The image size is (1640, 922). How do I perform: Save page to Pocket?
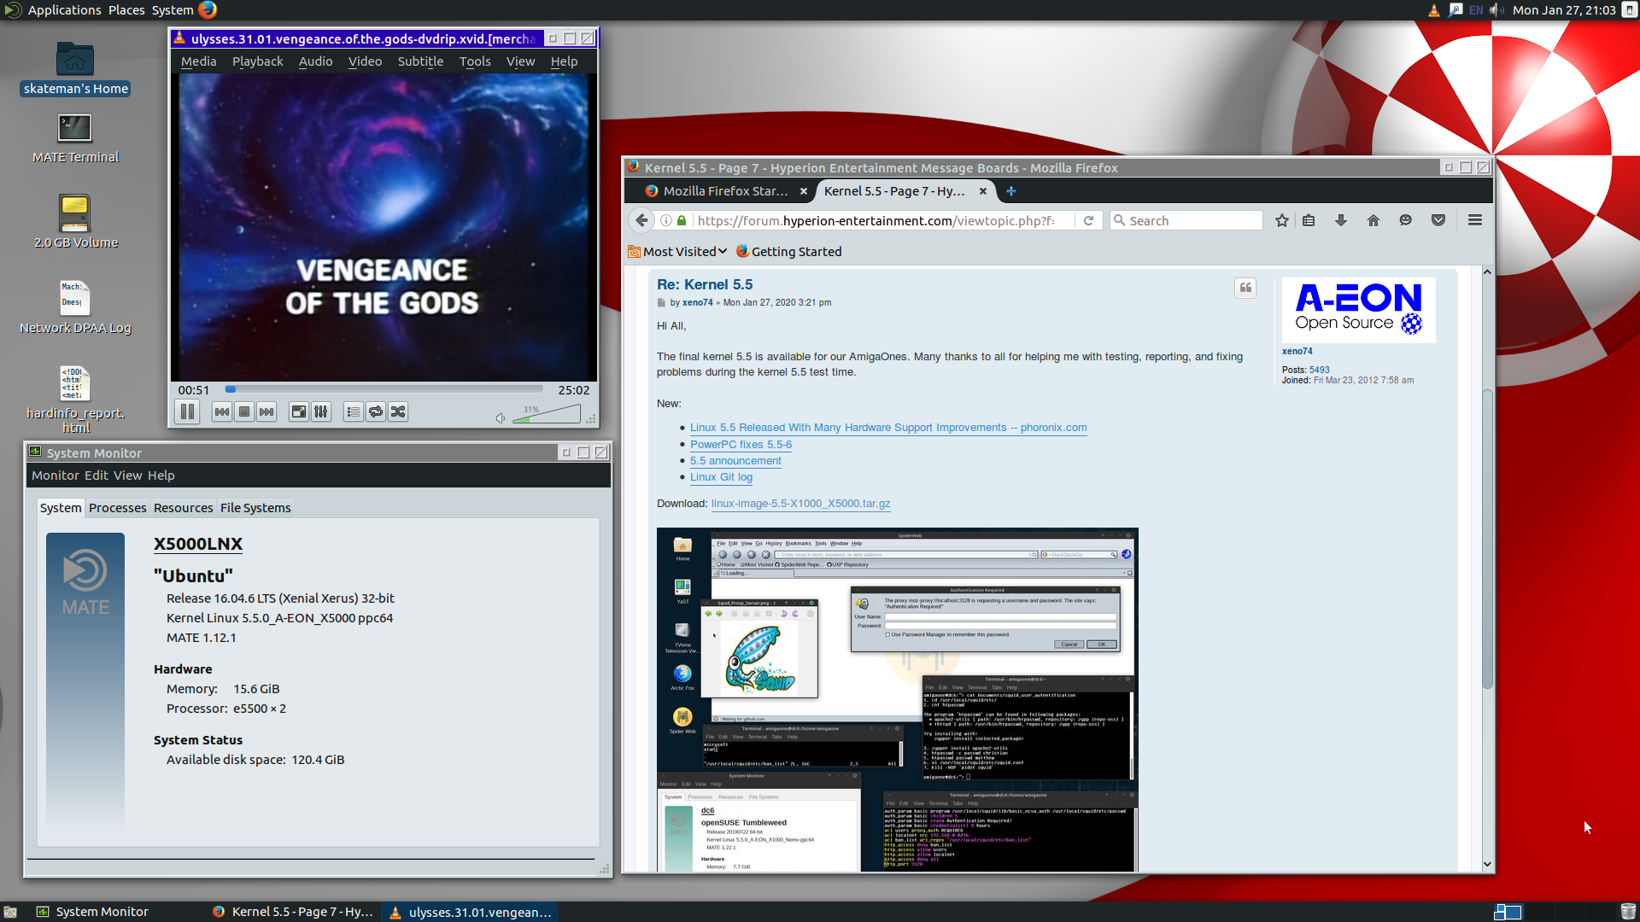coord(1438,220)
